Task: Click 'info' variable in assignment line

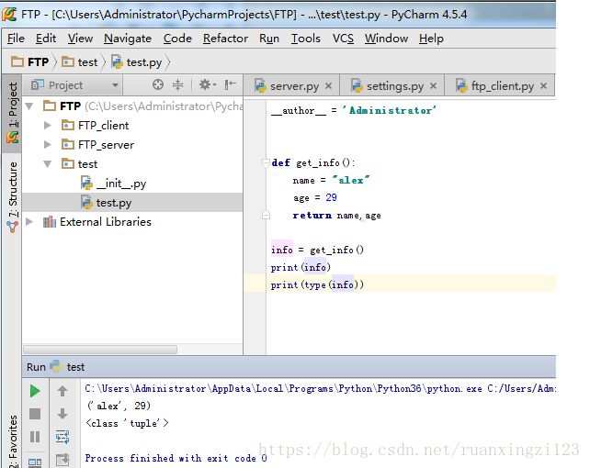Action: 282,250
